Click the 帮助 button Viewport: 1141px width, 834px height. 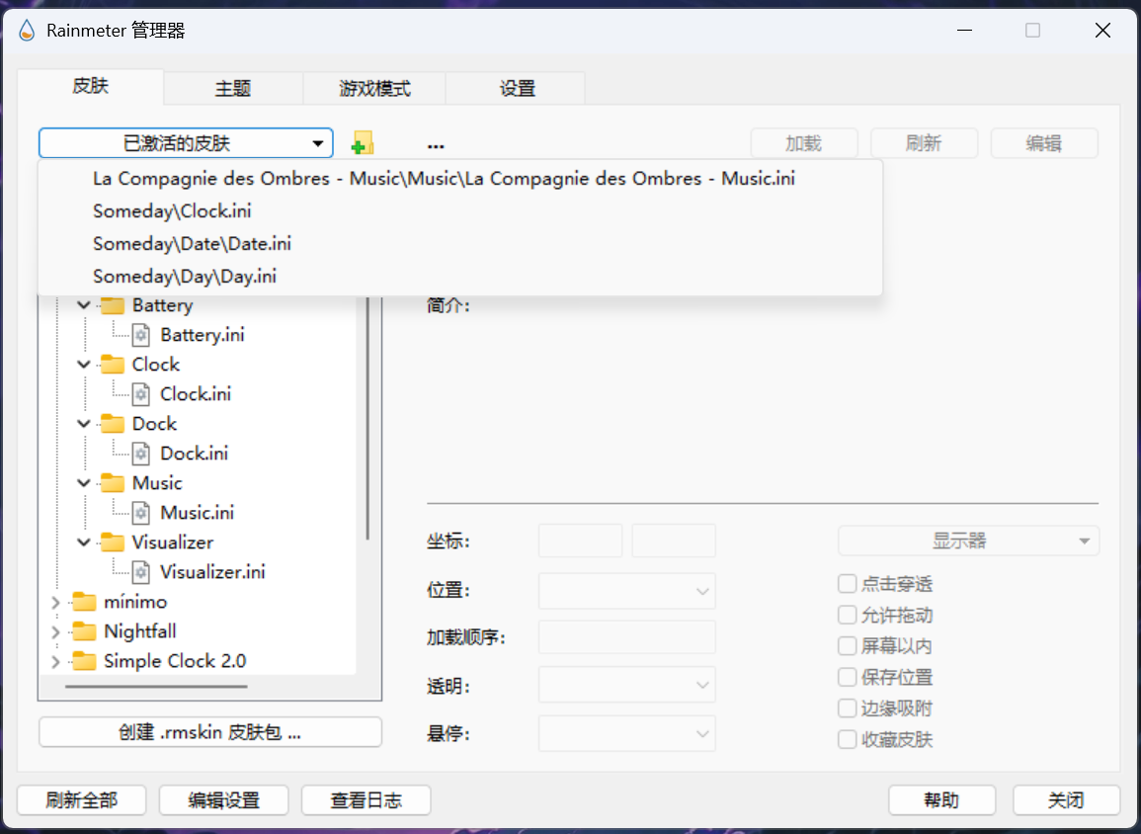coord(941,800)
